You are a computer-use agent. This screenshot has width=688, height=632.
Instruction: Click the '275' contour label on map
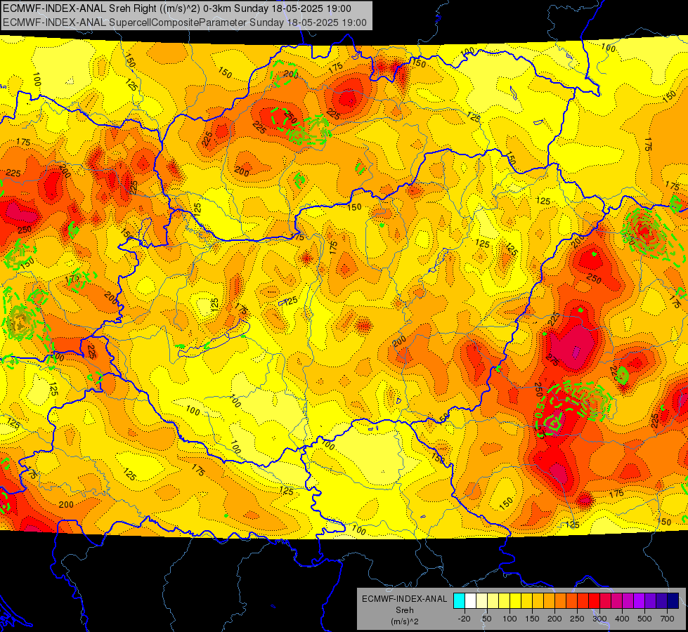pos(552,360)
